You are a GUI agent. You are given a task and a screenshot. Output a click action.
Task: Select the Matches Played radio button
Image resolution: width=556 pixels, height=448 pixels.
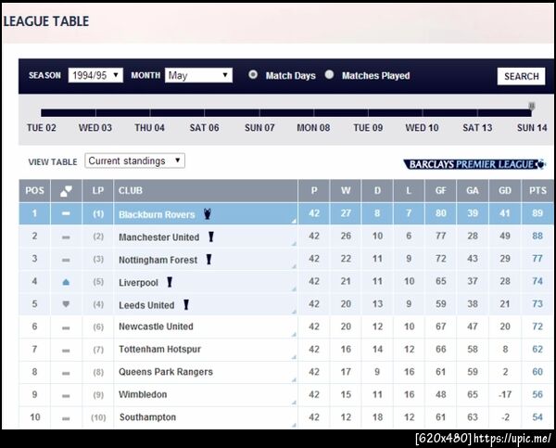point(329,75)
